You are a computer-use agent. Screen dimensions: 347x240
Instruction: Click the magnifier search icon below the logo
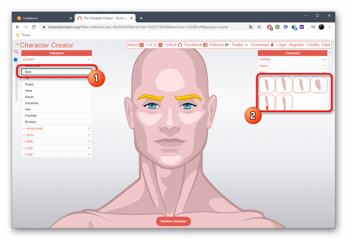coord(16,52)
